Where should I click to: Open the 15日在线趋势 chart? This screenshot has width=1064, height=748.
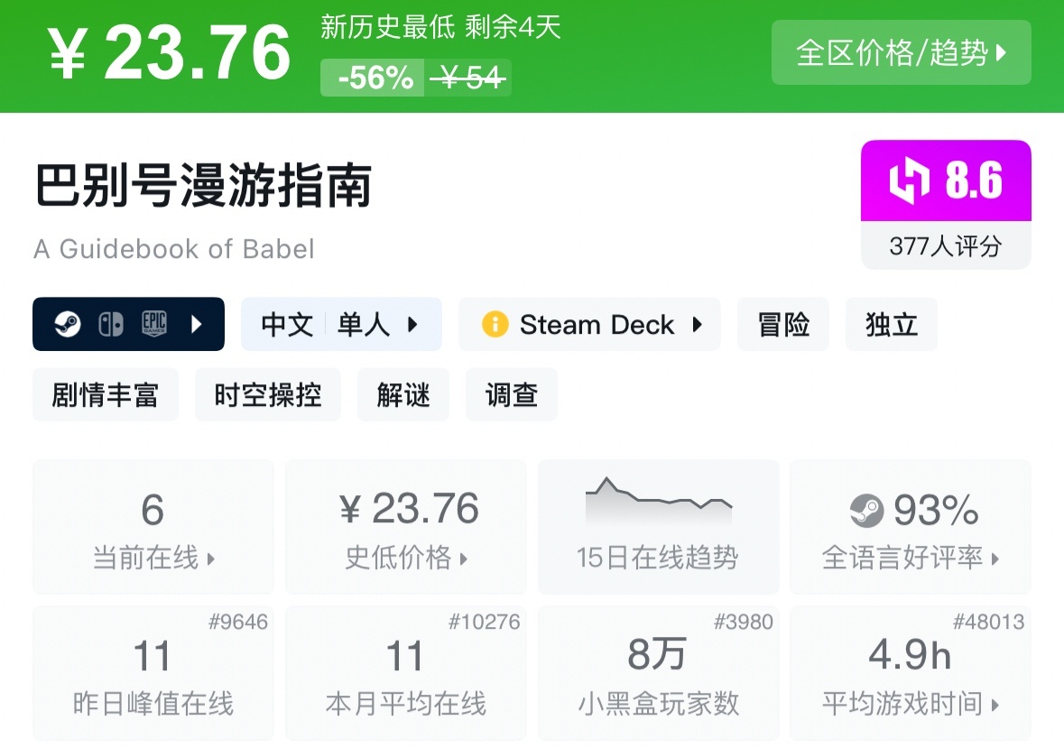[x=658, y=528]
